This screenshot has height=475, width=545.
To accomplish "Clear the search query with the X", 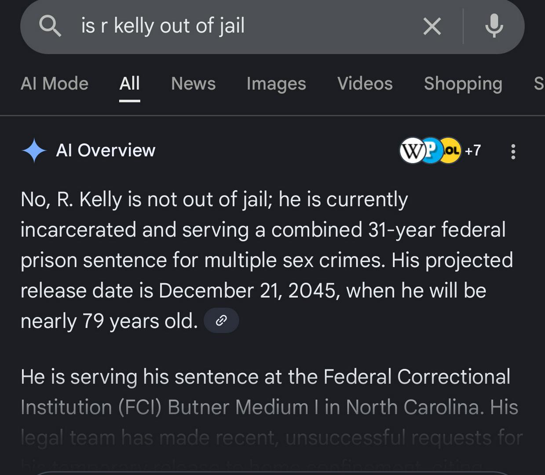I will 432,26.
